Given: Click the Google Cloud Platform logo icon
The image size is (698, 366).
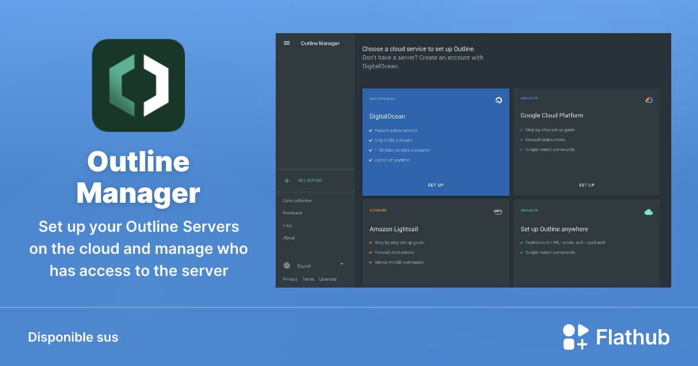Looking at the screenshot, I should coord(650,100).
